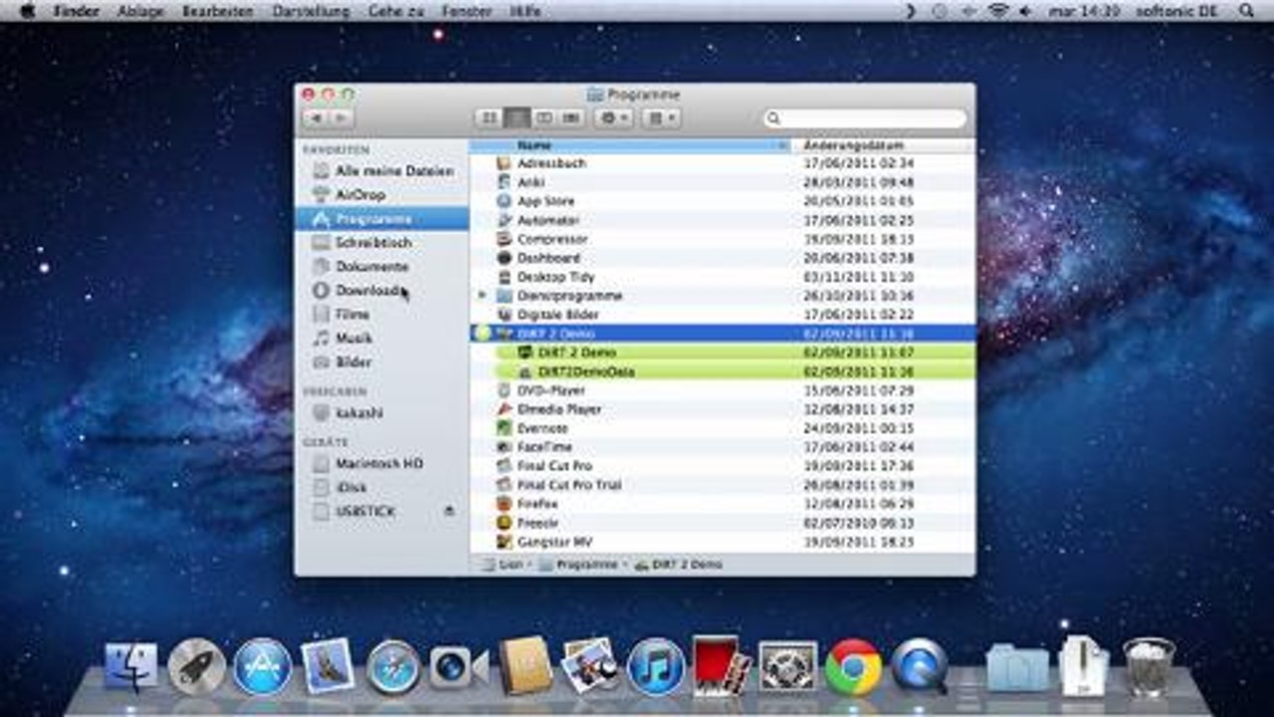
Task: Open the Trash in the Dock
Action: pos(1149,666)
